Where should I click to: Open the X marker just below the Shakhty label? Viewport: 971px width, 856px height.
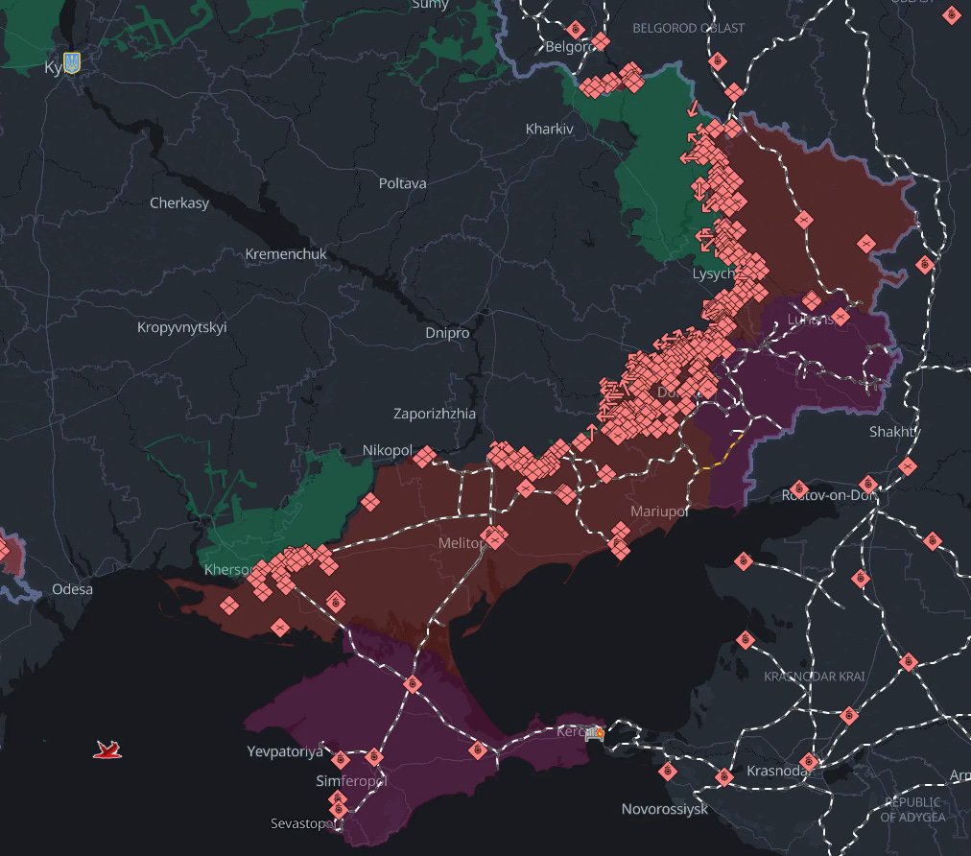tap(908, 465)
